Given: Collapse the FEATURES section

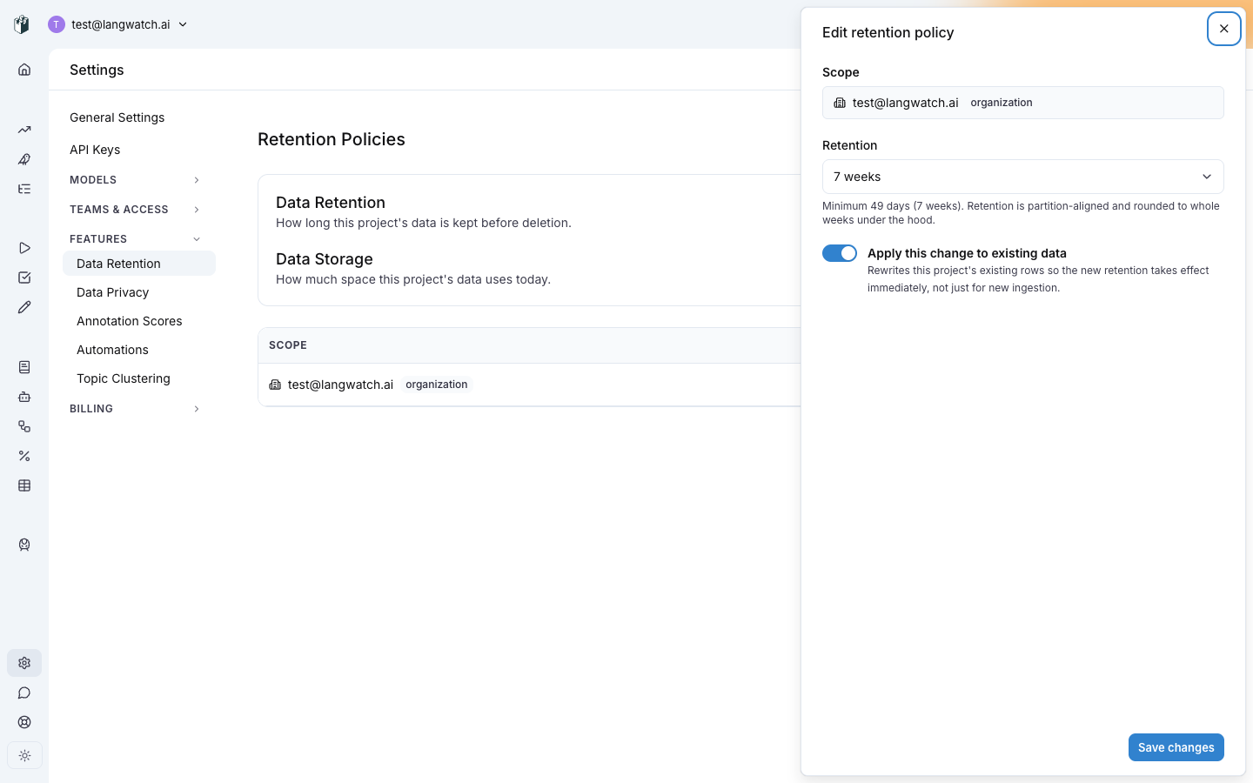Looking at the screenshot, I should (135, 239).
